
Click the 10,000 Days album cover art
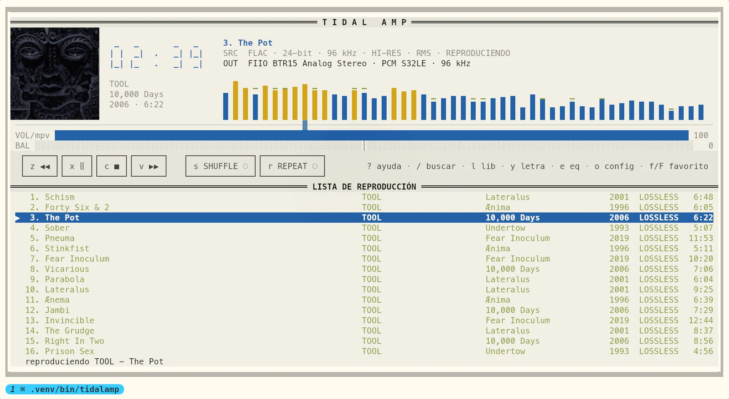coord(55,73)
